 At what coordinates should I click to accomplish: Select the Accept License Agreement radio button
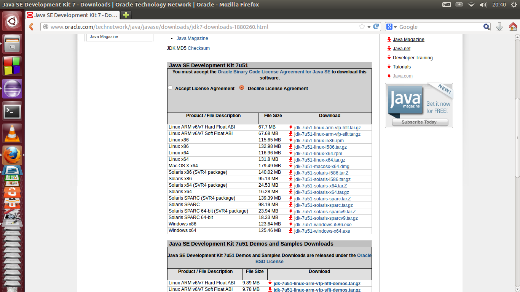[170, 87]
